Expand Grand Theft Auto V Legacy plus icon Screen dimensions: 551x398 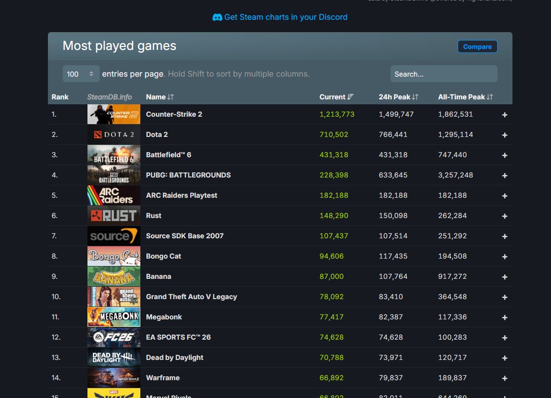point(505,297)
